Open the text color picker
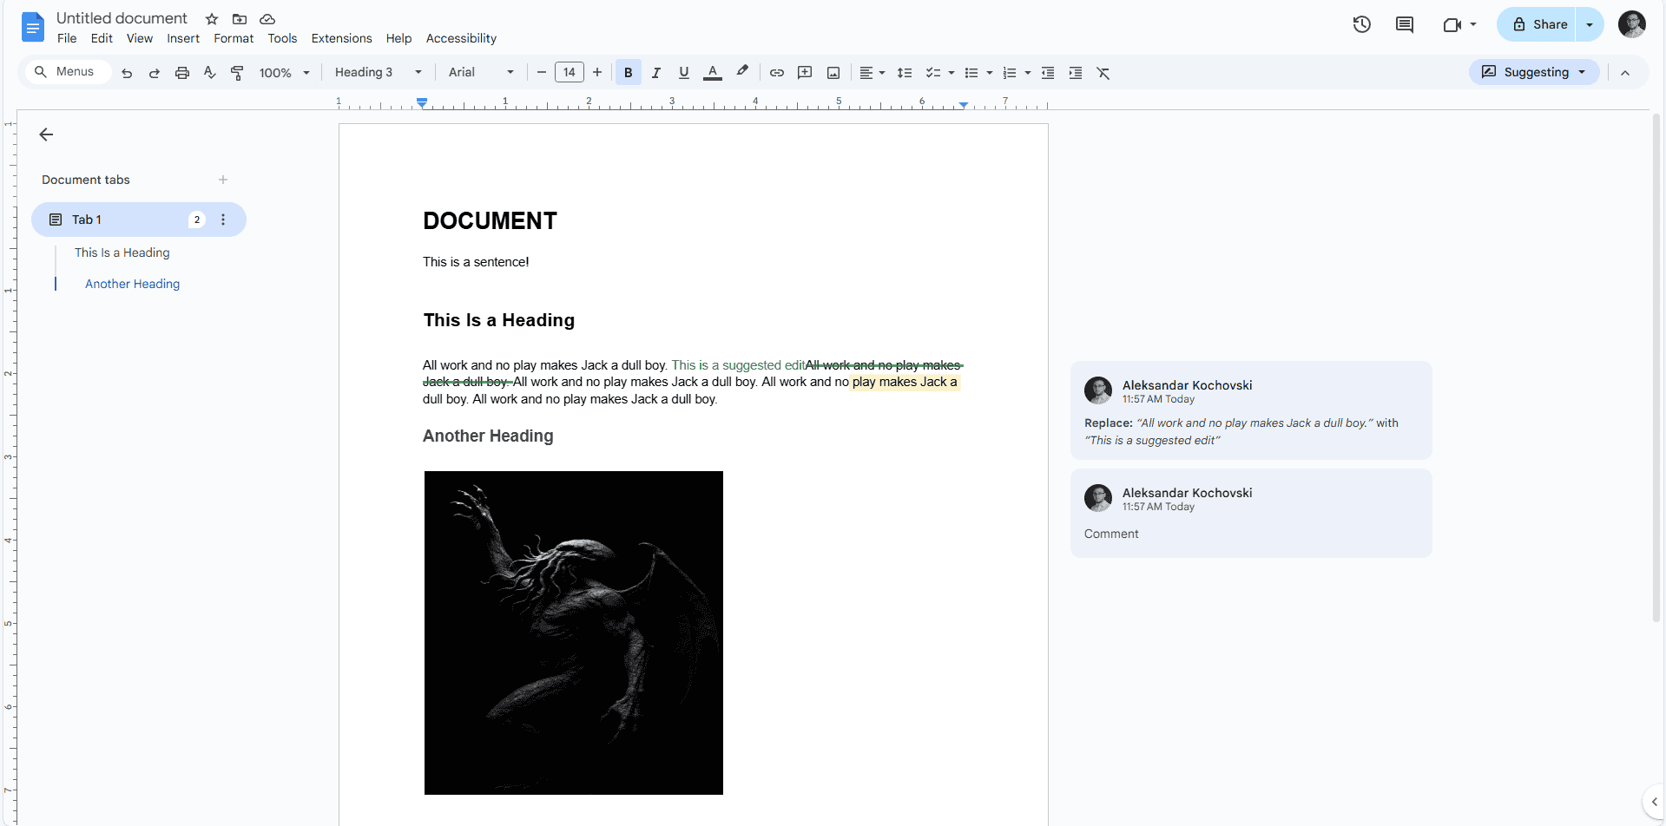This screenshot has height=826, width=1666. point(712,73)
